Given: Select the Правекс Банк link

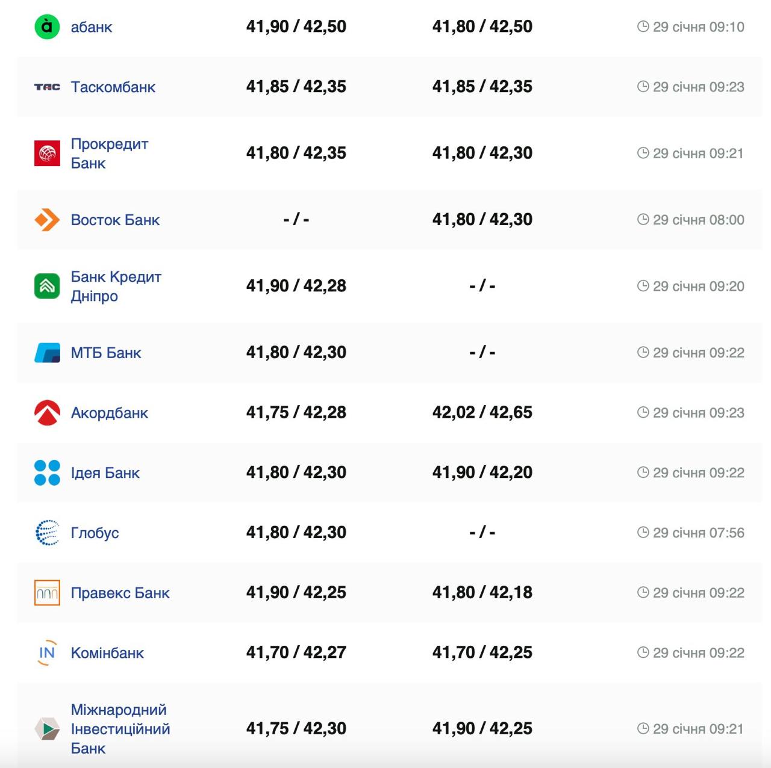Looking at the screenshot, I should 120,593.
